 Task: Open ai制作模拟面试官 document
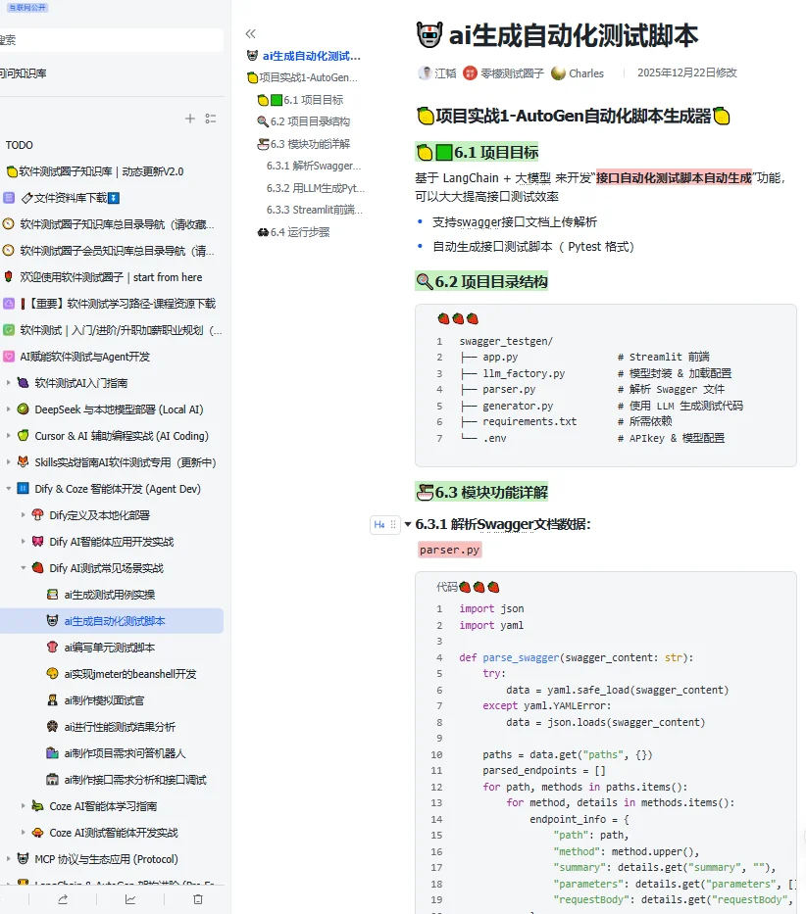(x=104, y=700)
